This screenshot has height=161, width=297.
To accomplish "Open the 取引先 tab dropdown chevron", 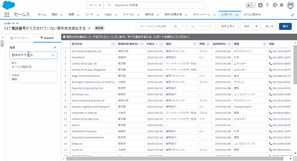I will pos(158,15).
